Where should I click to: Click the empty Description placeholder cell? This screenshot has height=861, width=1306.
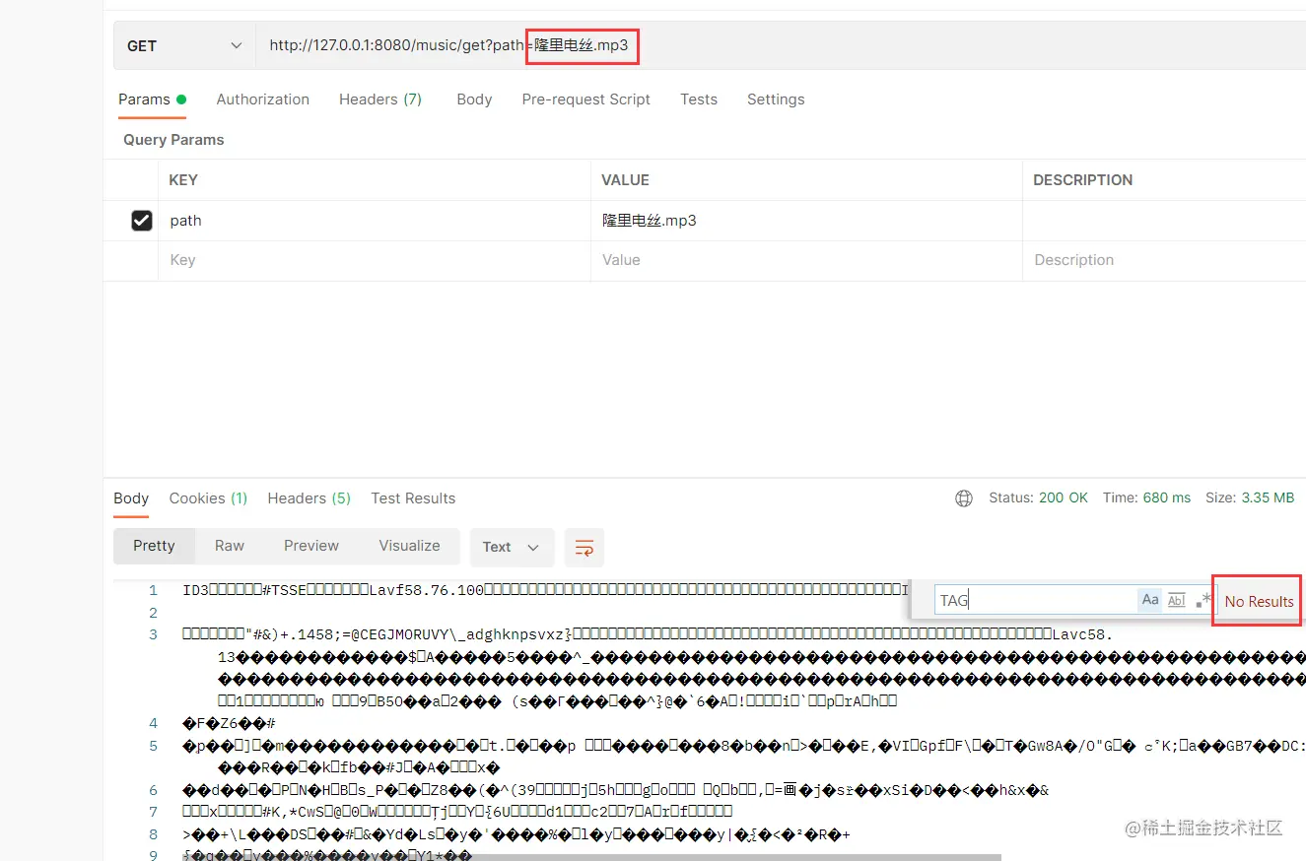pos(1164,260)
